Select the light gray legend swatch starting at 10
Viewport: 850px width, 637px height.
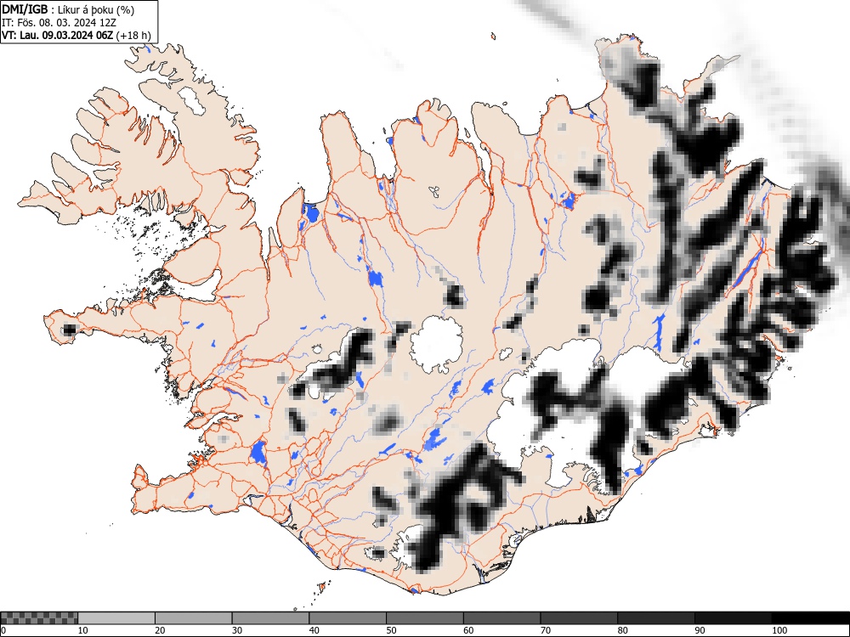click(116, 618)
